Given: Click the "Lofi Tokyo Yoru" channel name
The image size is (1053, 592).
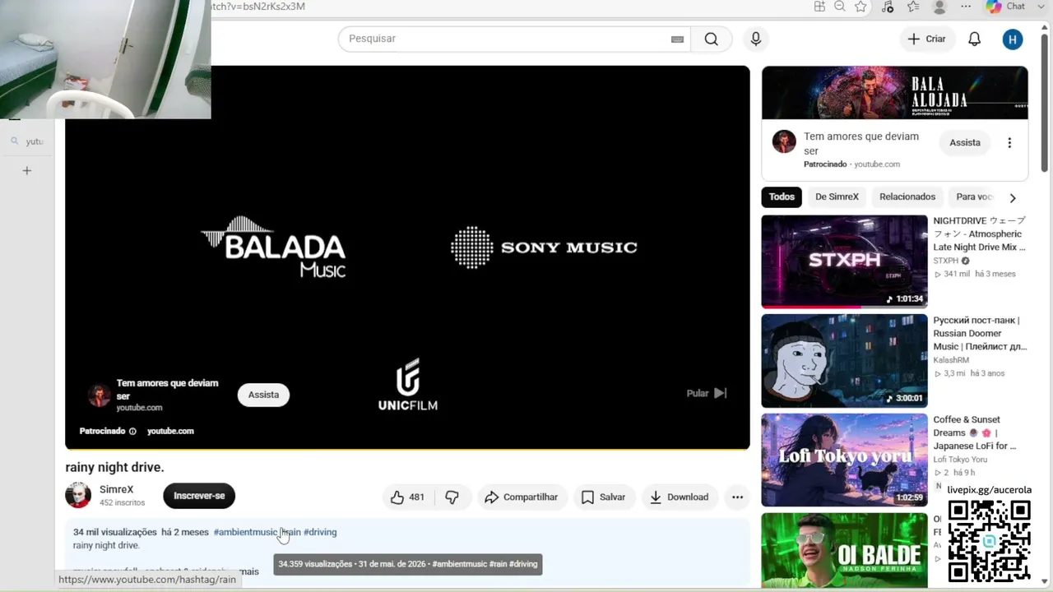Looking at the screenshot, I should coord(960,460).
